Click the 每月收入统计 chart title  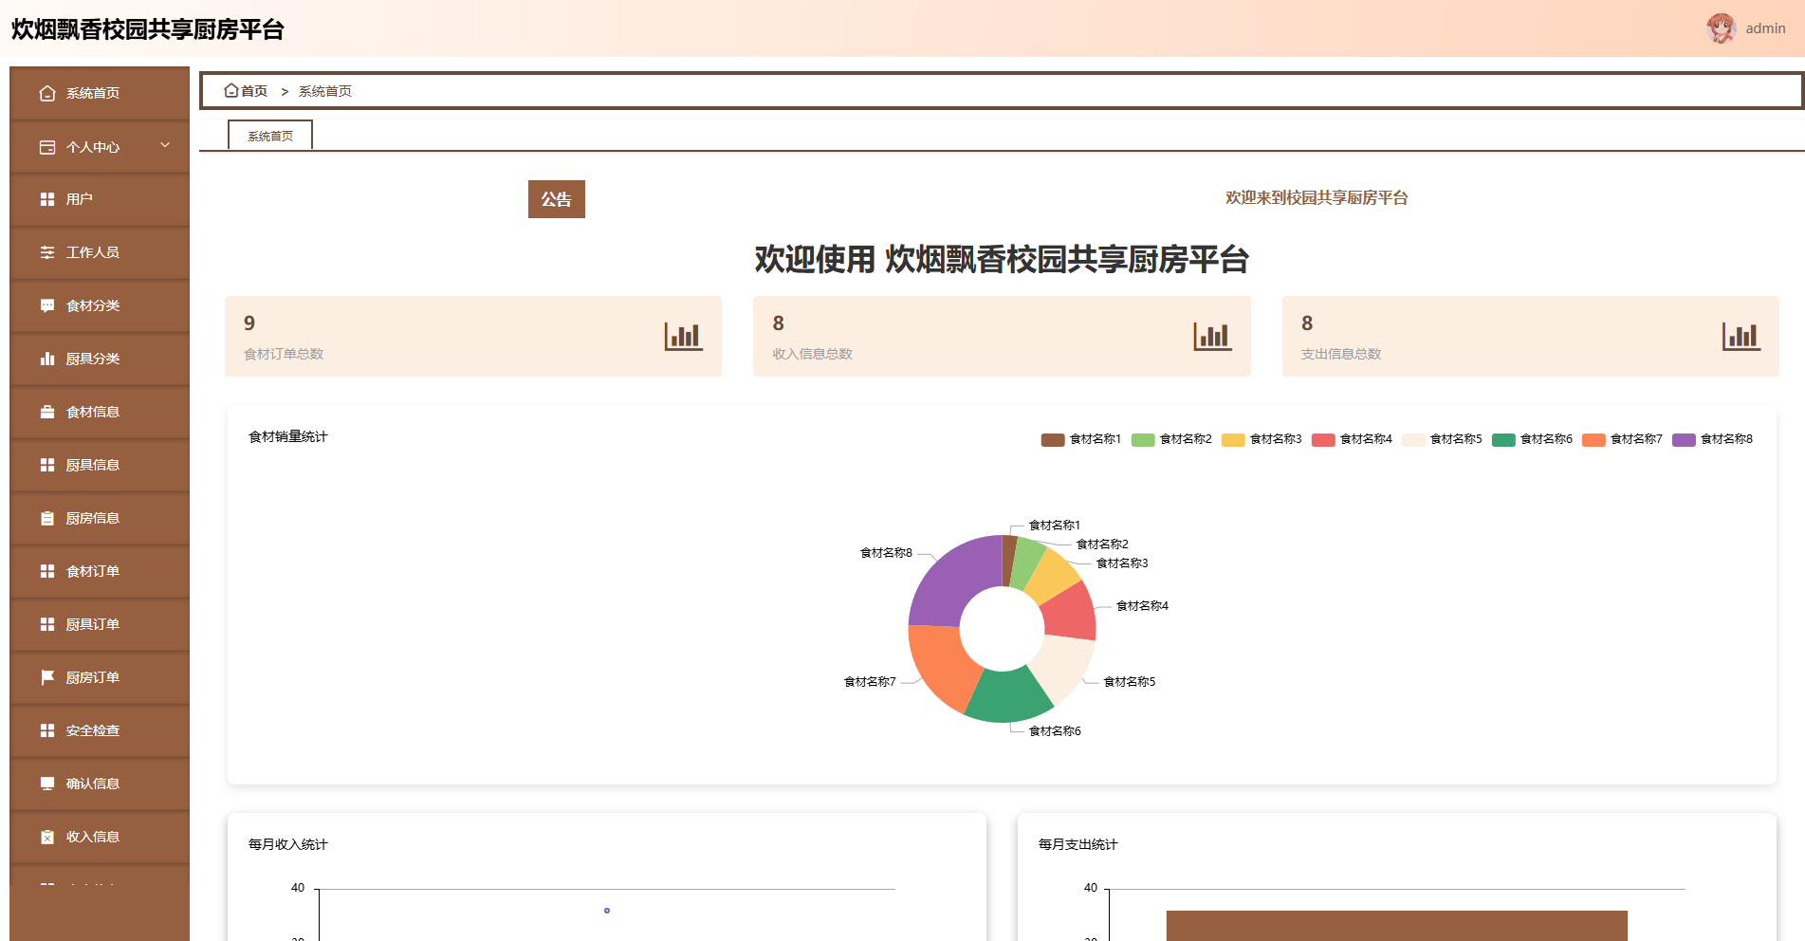point(288,844)
